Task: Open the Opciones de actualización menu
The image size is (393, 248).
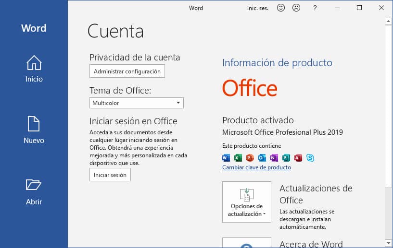Action: click(246, 201)
